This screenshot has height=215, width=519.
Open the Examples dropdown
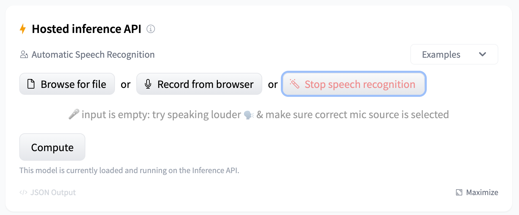[454, 54]
